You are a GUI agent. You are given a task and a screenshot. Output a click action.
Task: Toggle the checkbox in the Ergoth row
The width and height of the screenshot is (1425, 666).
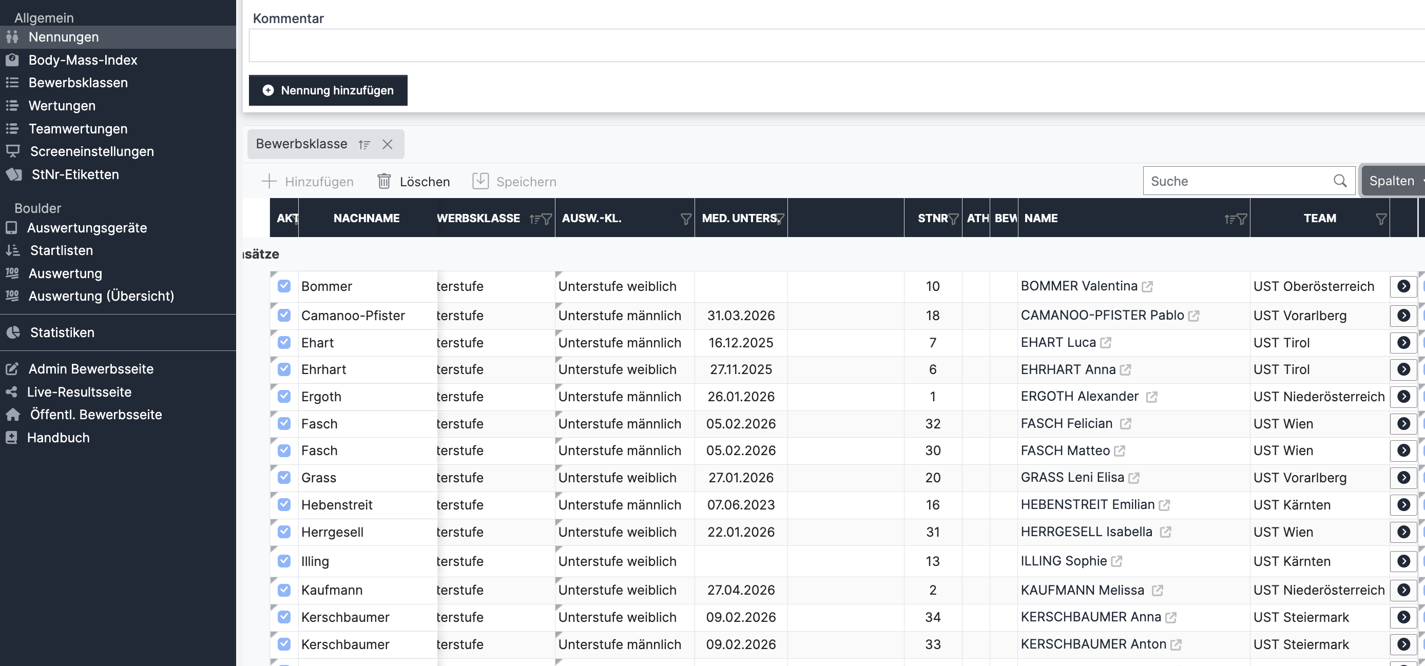(284, 397)
